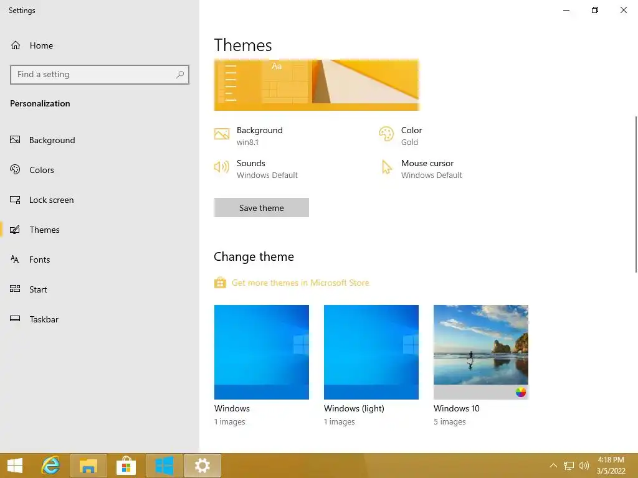Apply the Windows (light) theme thumbnail
638x478 pixels.
coord(371,352)
